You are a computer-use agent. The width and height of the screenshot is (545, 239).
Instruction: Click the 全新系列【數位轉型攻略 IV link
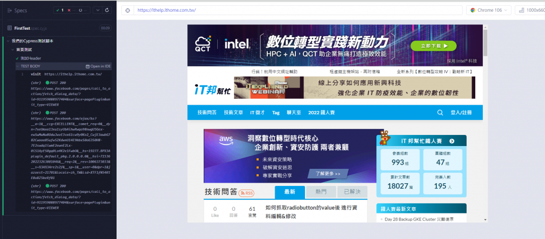coord(434,72)
